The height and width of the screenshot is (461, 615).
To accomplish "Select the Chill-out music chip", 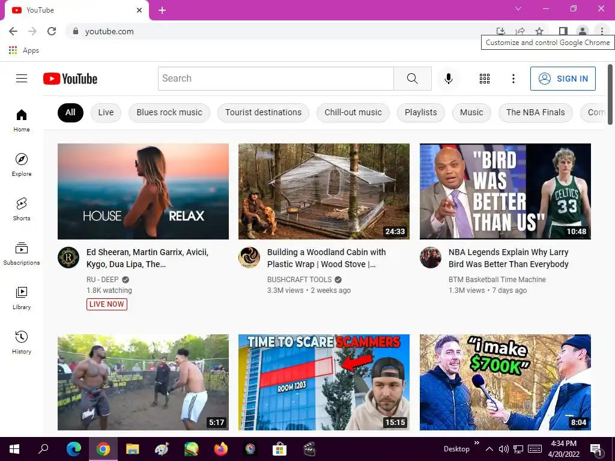I will coord(353,112).
